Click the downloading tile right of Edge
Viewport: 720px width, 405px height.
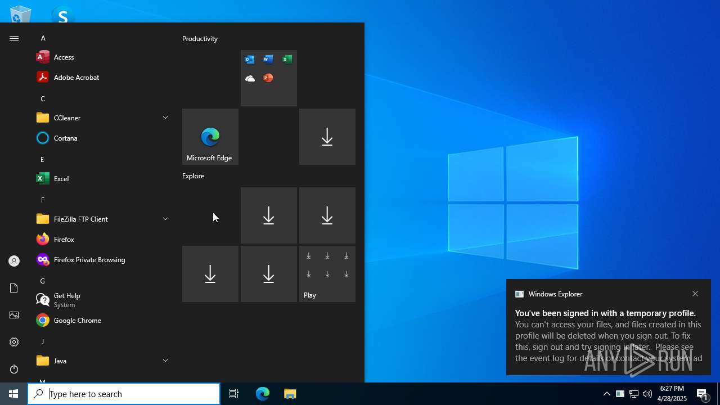[327, 137]
